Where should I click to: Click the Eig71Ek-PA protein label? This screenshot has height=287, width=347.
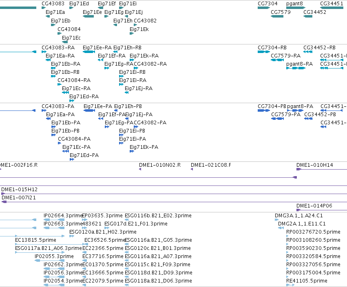click(x=144, y=147)
